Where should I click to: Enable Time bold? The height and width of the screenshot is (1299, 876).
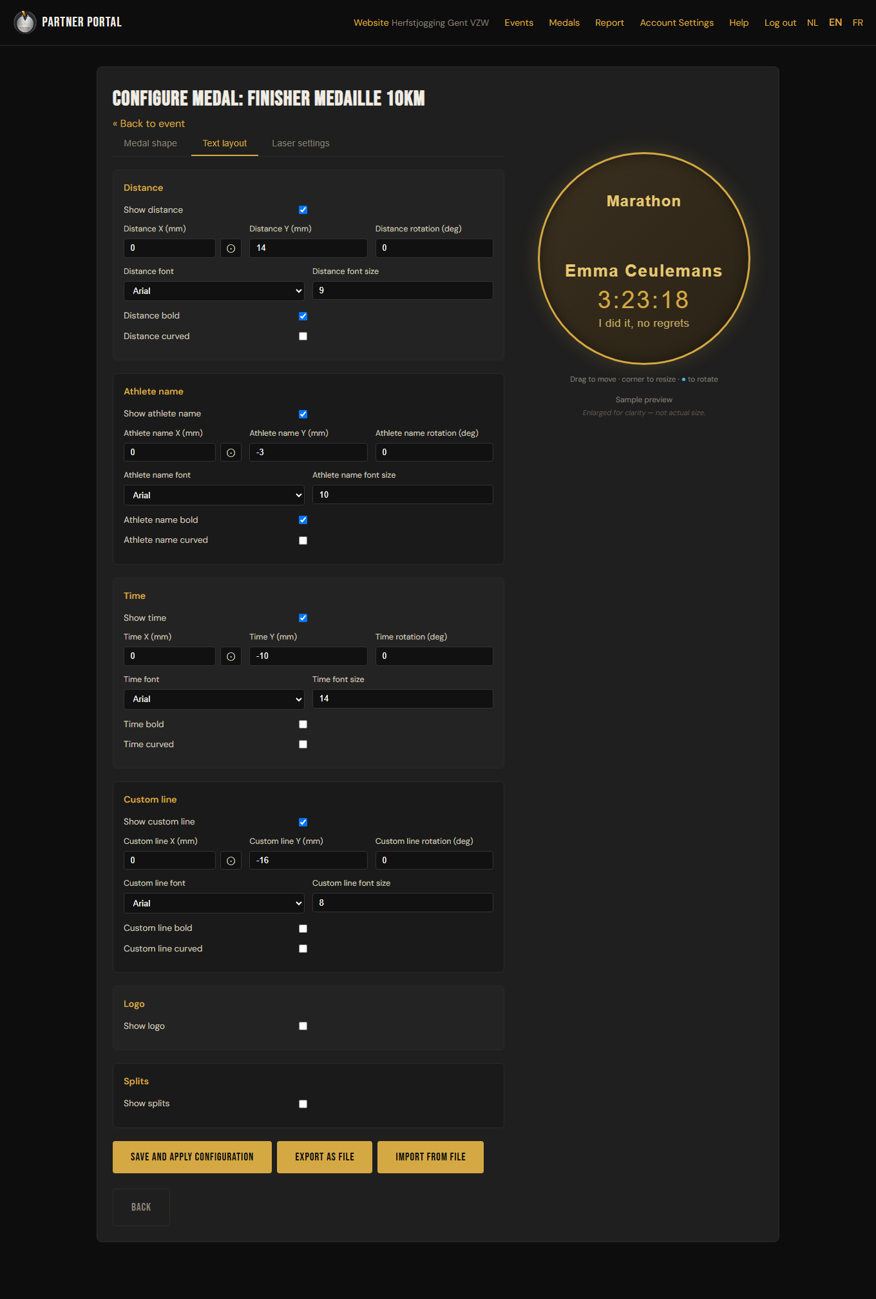tap(303, 725)
